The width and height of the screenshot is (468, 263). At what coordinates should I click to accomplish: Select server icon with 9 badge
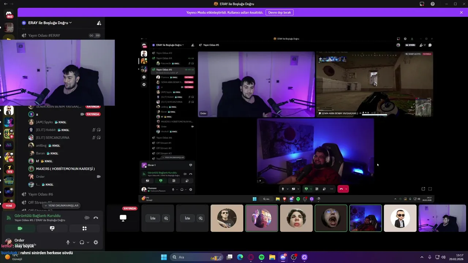9,133
